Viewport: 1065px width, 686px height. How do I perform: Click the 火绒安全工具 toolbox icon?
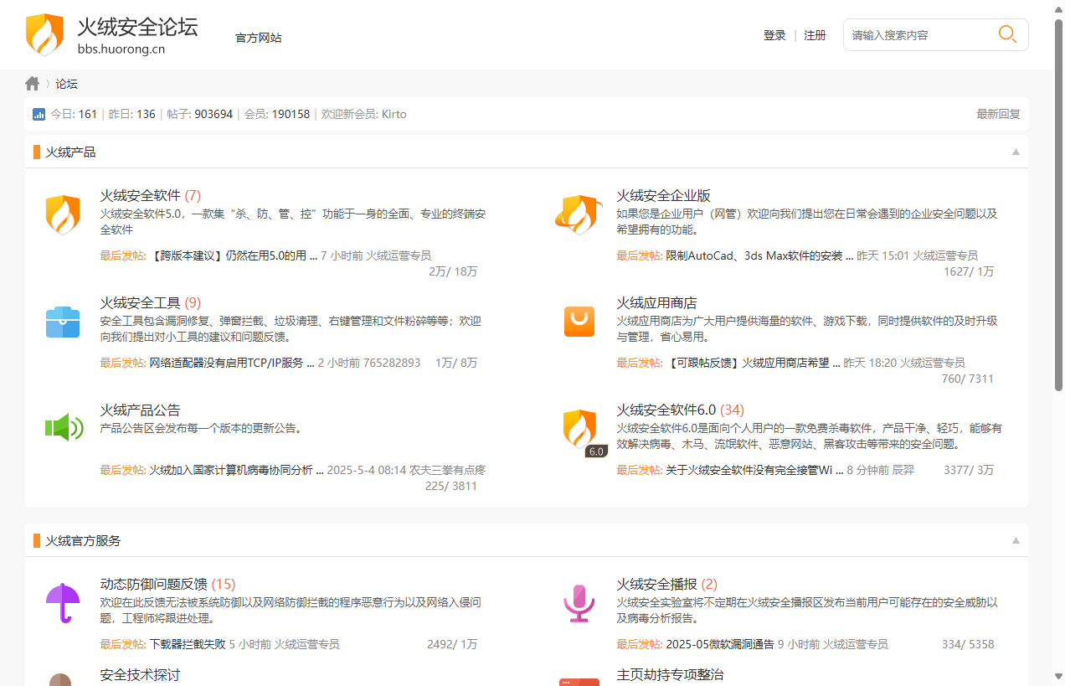pos(63,321)
